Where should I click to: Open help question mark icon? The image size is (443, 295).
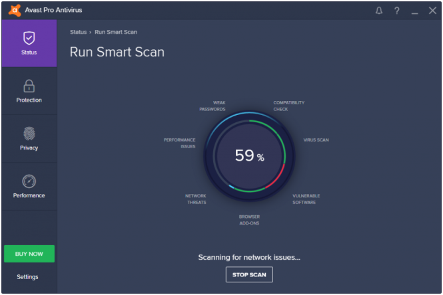pyautogui.click(x=396, y=11)
